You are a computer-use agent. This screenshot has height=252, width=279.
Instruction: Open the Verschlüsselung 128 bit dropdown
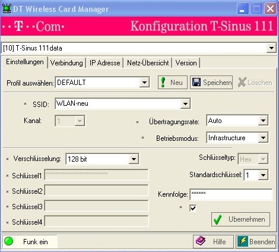pyautogui.click(x=134, y=159)
